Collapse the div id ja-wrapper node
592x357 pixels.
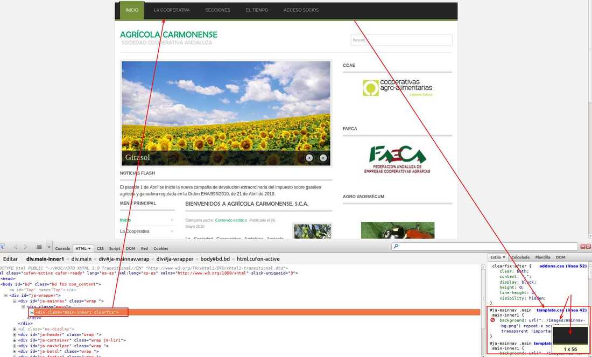6,296
